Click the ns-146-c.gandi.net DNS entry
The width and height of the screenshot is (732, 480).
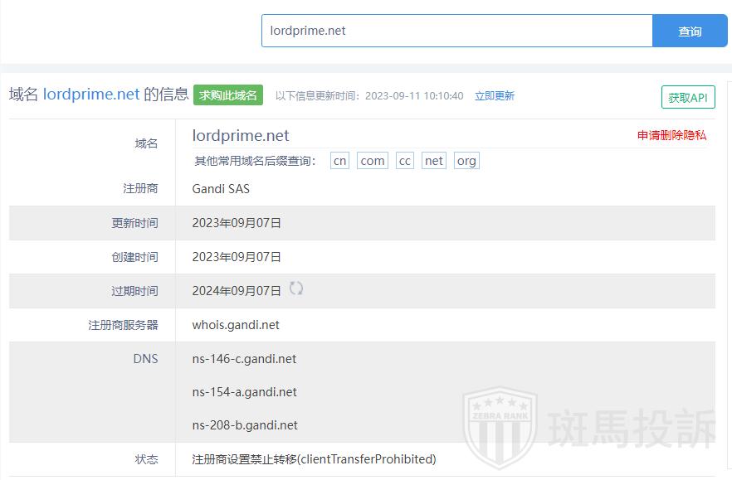point(244,359)
